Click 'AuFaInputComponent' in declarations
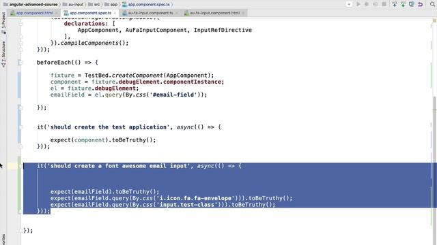437x245 pixels. [156, 30]
